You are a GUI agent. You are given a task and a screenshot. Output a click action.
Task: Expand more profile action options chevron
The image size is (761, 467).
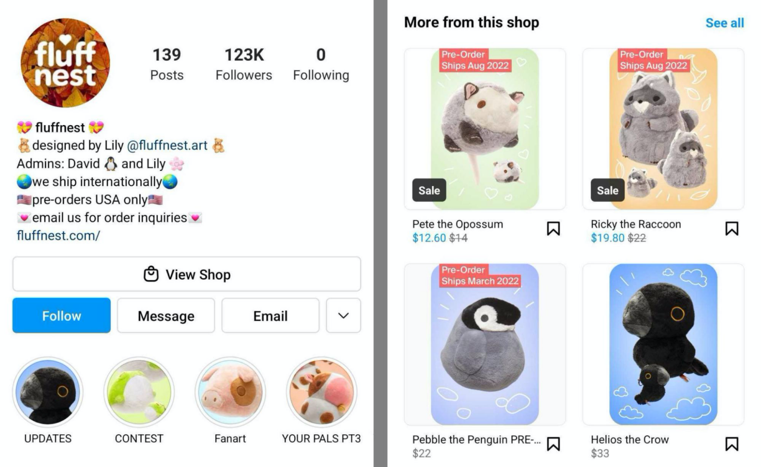(343, 315)
